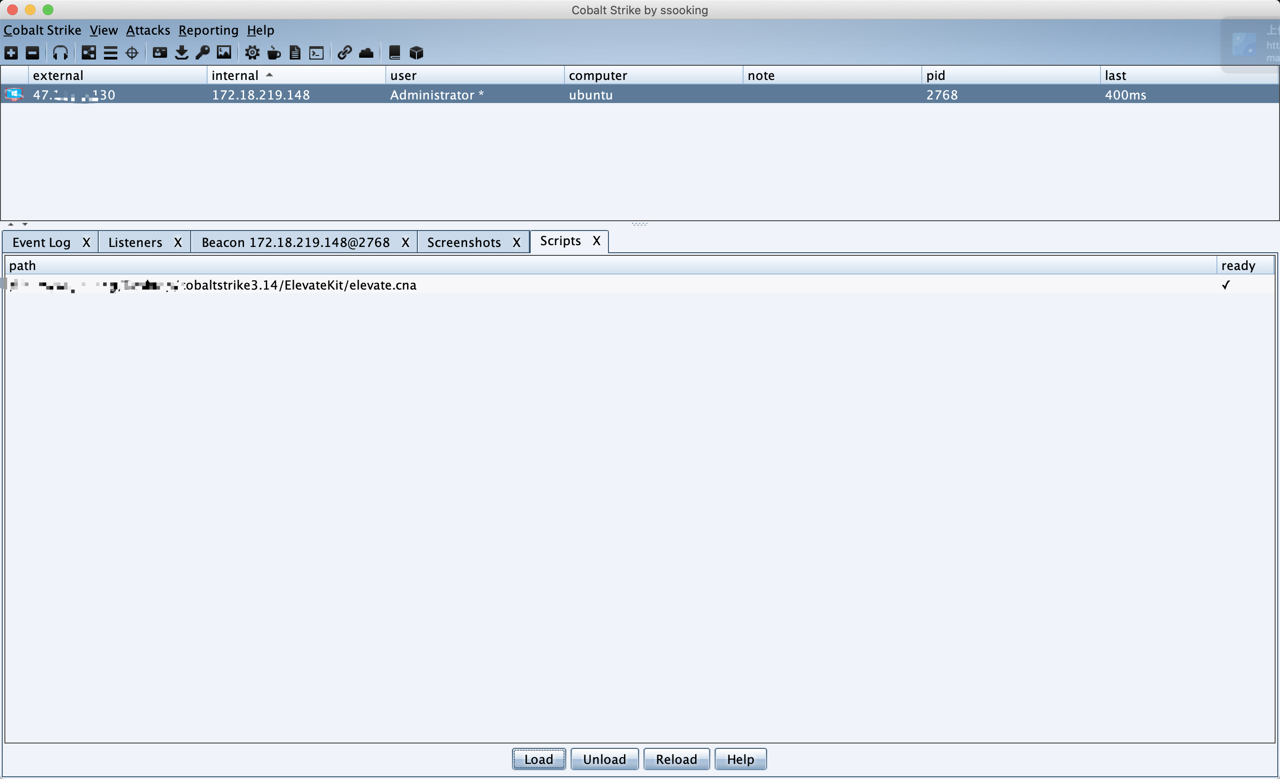
Task: Switch to the Event Log tab
Action: [42, 243]
